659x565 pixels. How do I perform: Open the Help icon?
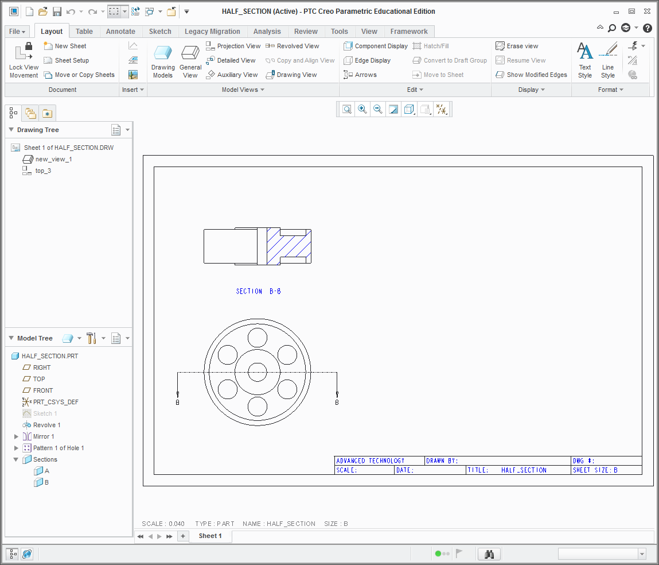647,28
